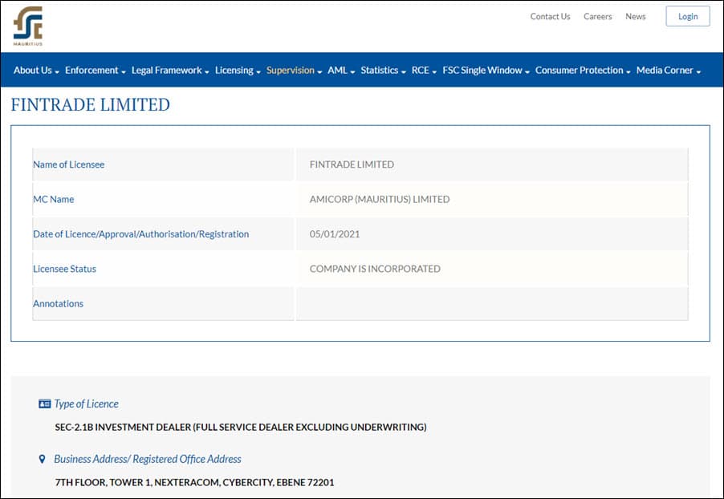Screen dimensions: 724x499
Task: Open the Statistics dropdown
Action: point(383,71)
